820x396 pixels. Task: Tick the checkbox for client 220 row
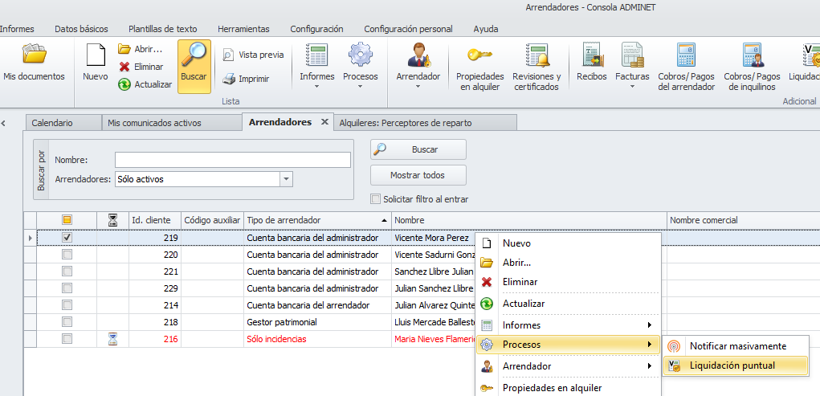click(x=67, y=255)
